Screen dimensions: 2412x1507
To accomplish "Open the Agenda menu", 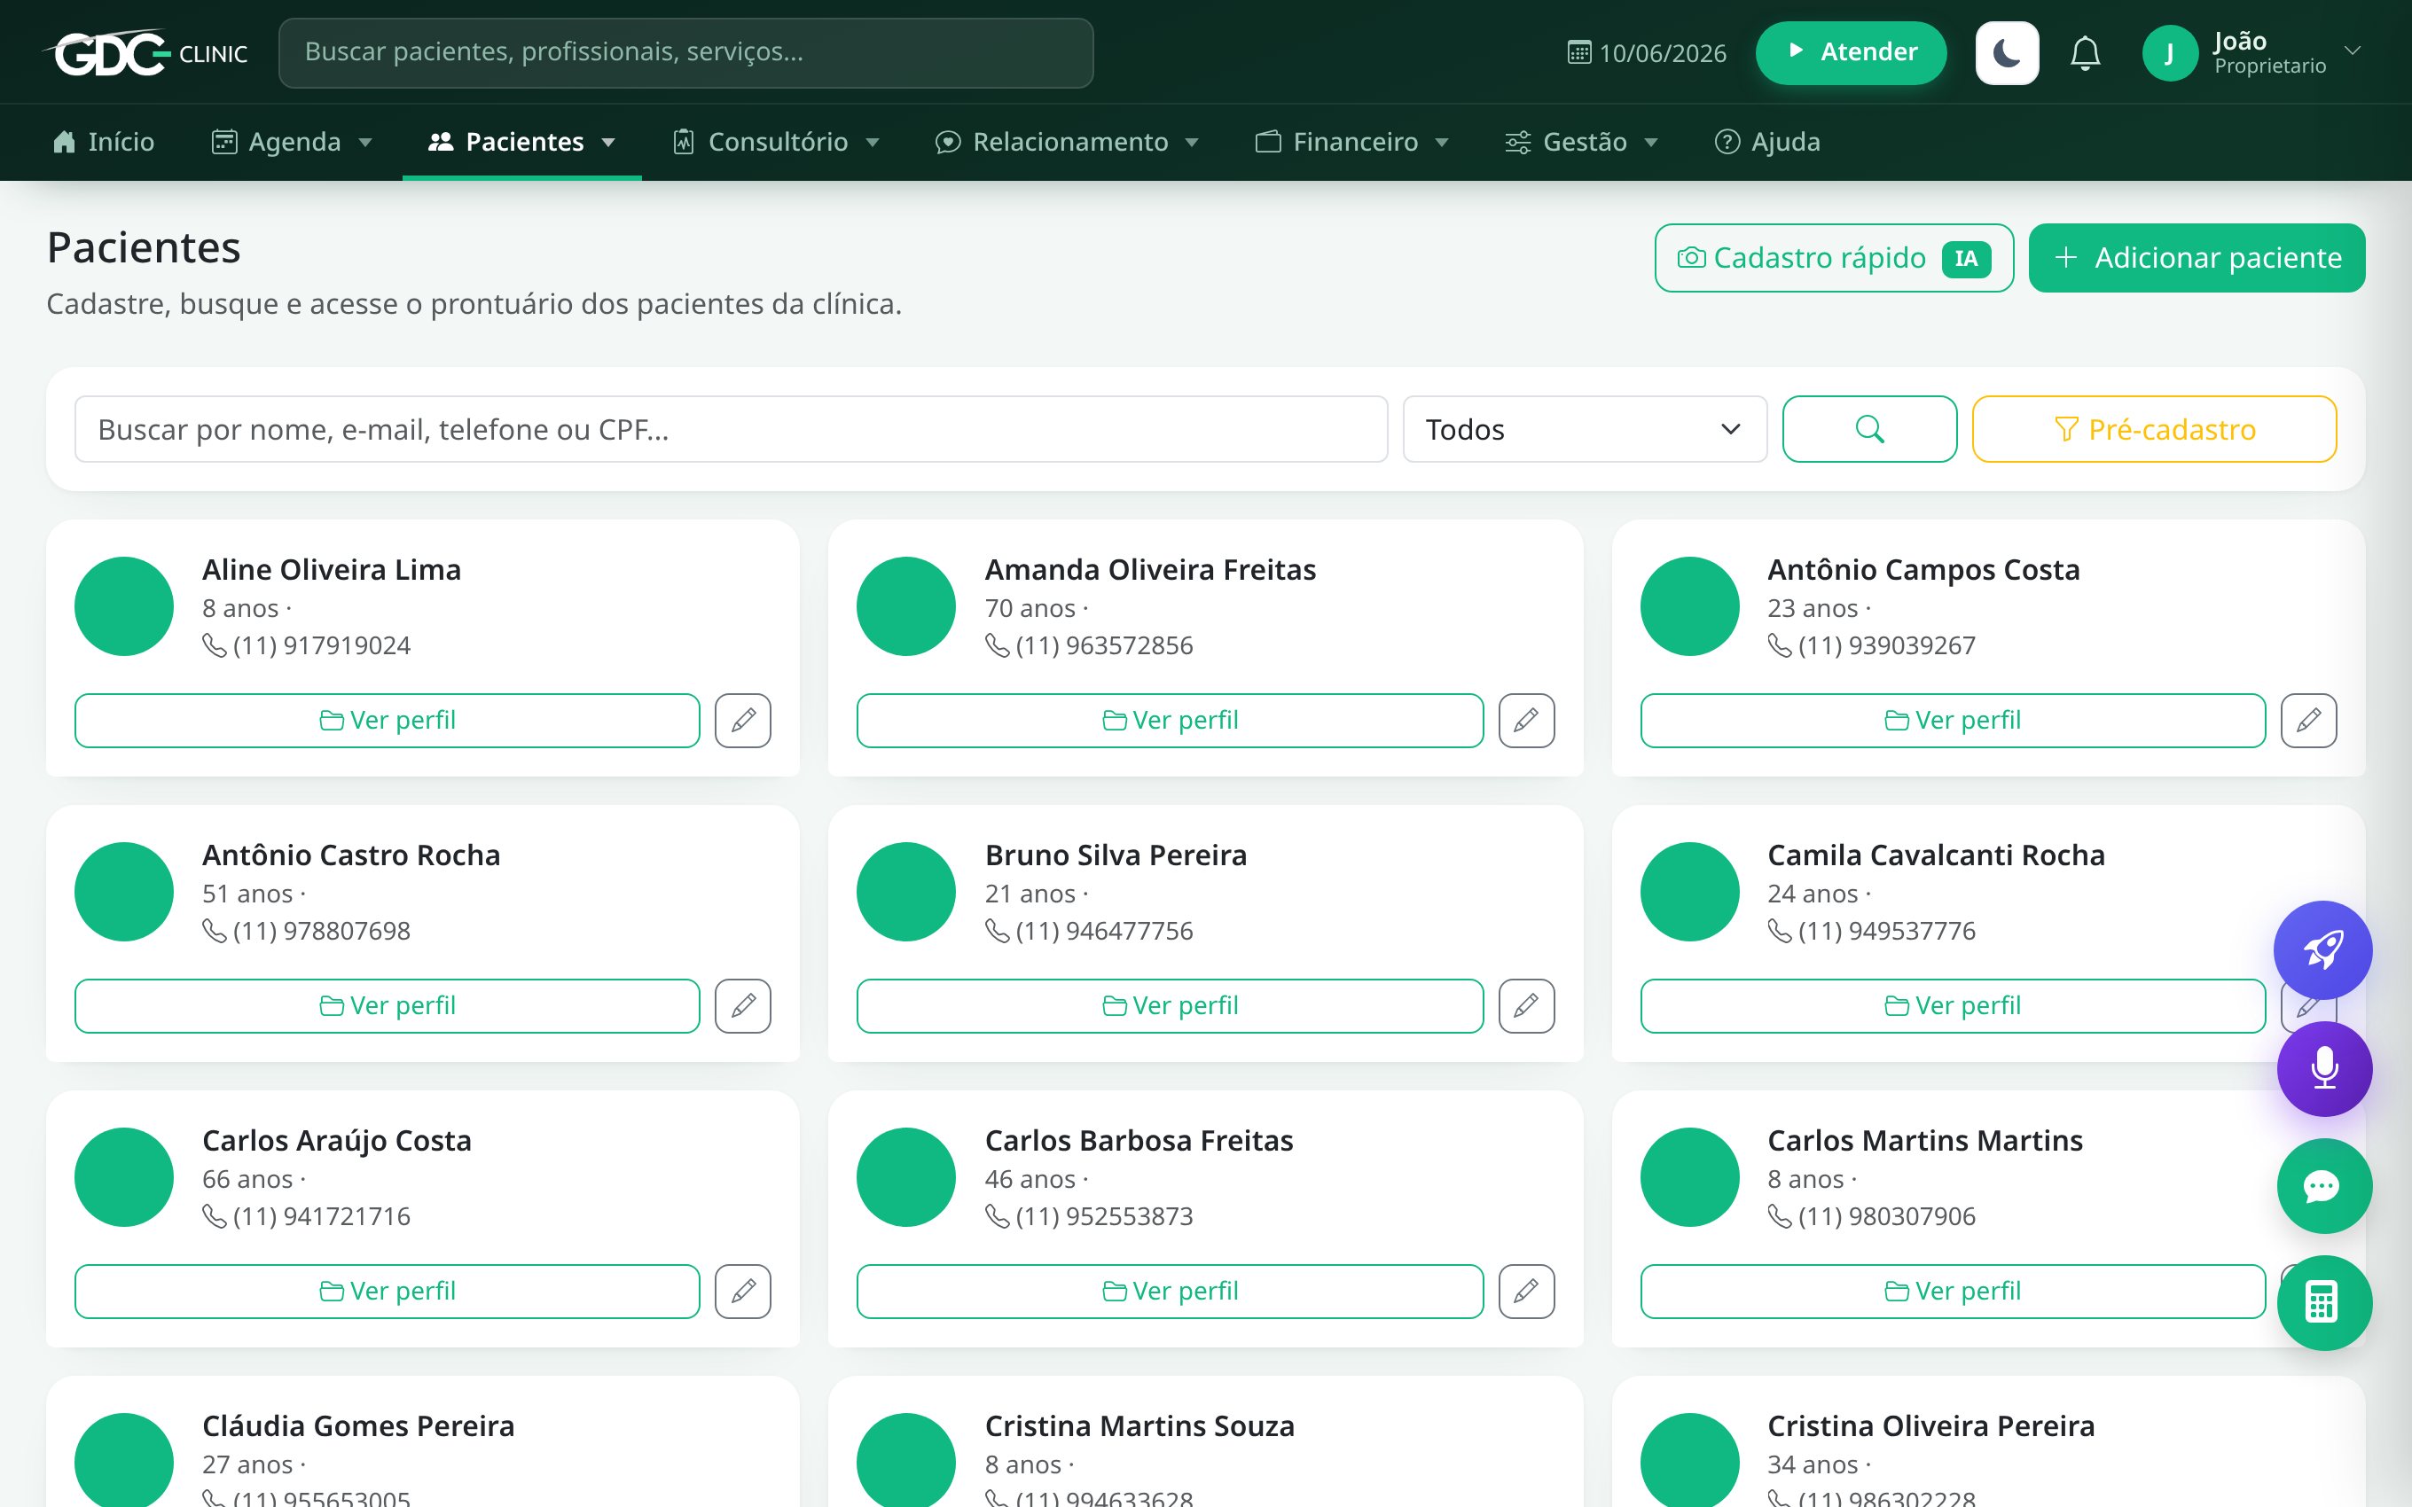I will [x=291, y=142].
